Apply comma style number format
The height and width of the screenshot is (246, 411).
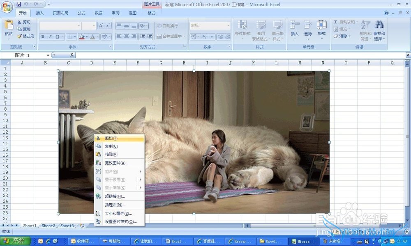[211, 37]
